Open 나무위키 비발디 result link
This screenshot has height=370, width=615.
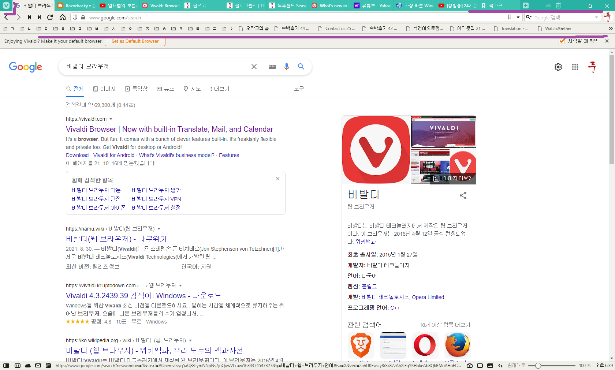(x=116, y=239)
